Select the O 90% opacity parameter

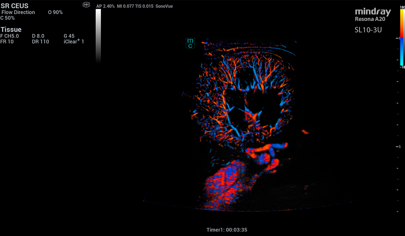point(55,12)
